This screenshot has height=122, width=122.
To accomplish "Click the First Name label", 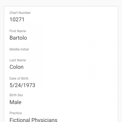I will pyautogui.click(x=18, y=31).
